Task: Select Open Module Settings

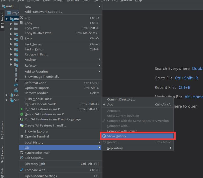Action: point(41,176)
